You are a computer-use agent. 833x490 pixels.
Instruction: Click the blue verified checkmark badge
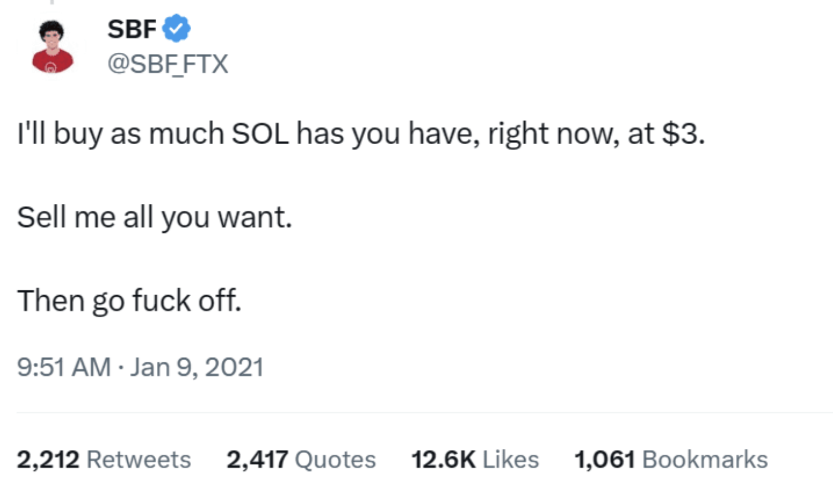point(176,29)
